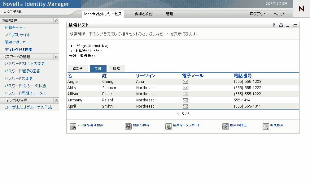Open パスワード確認の回答
The image size is (310, 183).
(22, 71)
